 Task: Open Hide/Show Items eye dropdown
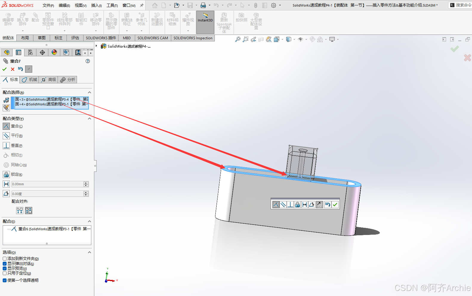[300, 39]
